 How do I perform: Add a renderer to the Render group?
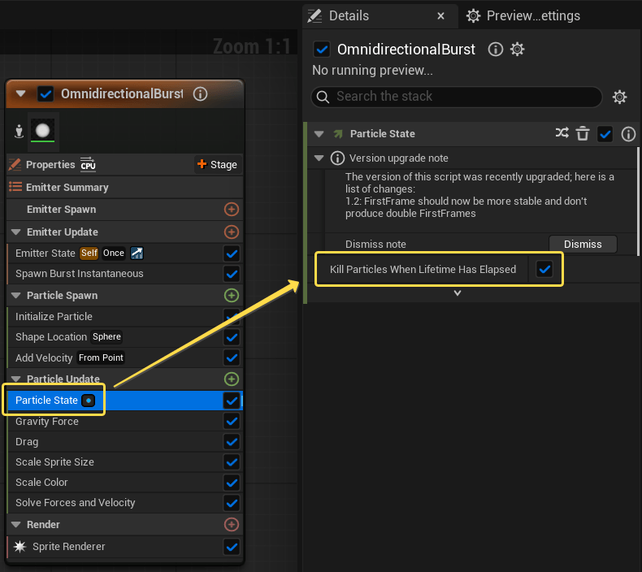coord(232,525)
